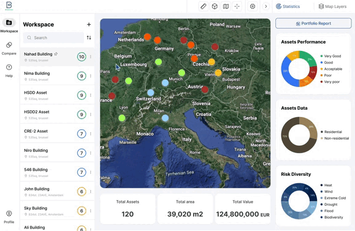Open the Profile sidebar icon

coord(9,217)
